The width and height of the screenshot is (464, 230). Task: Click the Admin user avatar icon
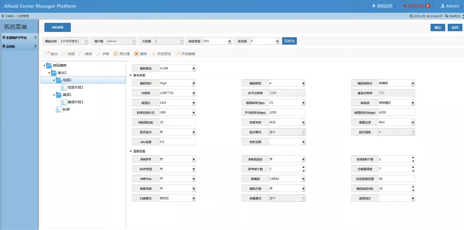coord(443,6)
